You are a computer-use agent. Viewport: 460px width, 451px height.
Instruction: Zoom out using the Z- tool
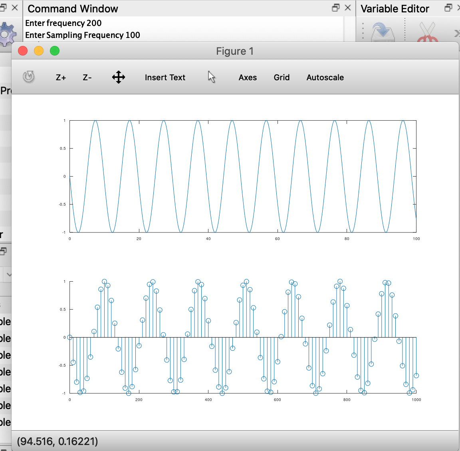click(x=87, y=77)
